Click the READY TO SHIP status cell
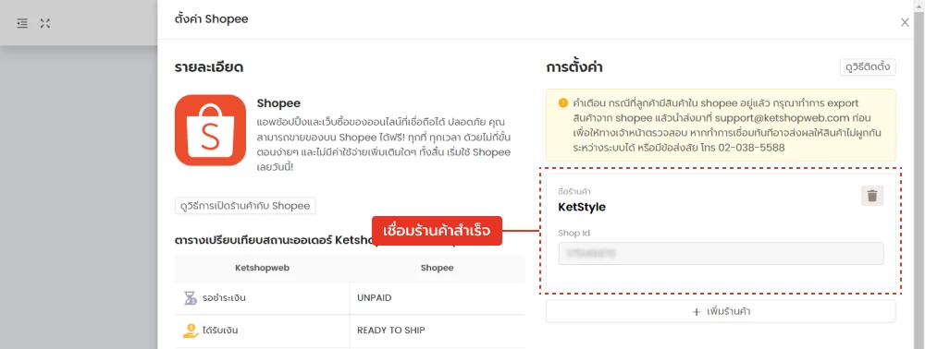The image size is (925, 349). [x=438, y=331]
